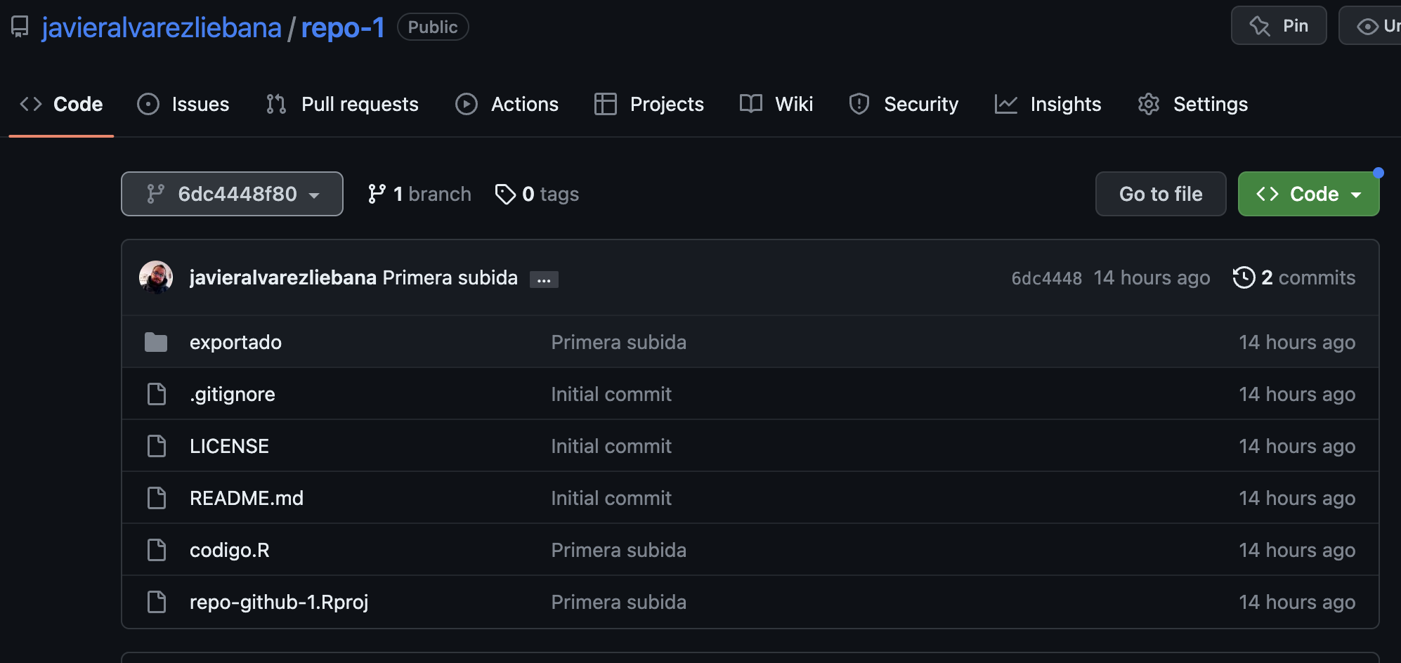Open the 6dc4448f80 branch selector dropdown

(232, 194)
